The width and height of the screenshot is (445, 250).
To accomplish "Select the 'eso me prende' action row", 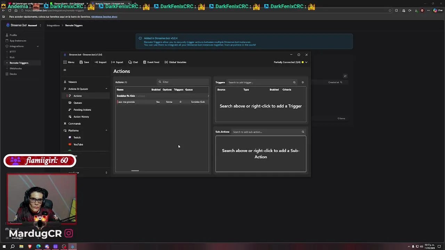I will 162,102.
